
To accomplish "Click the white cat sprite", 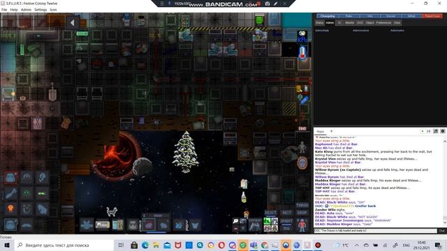I will [112, 212].
